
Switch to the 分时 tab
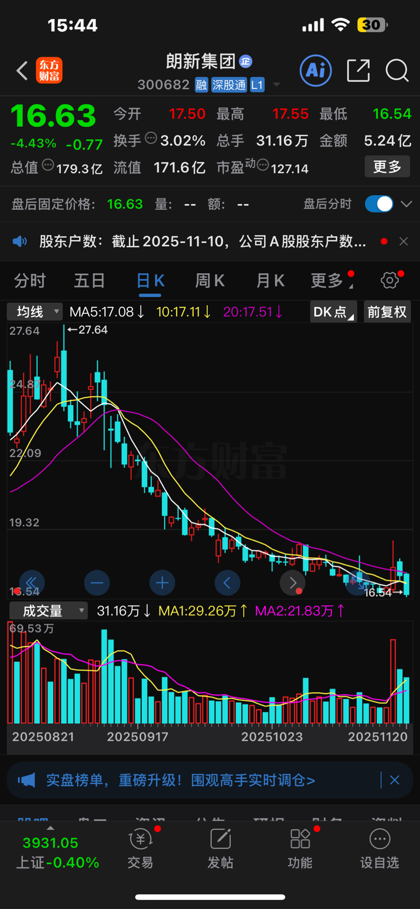30,281
